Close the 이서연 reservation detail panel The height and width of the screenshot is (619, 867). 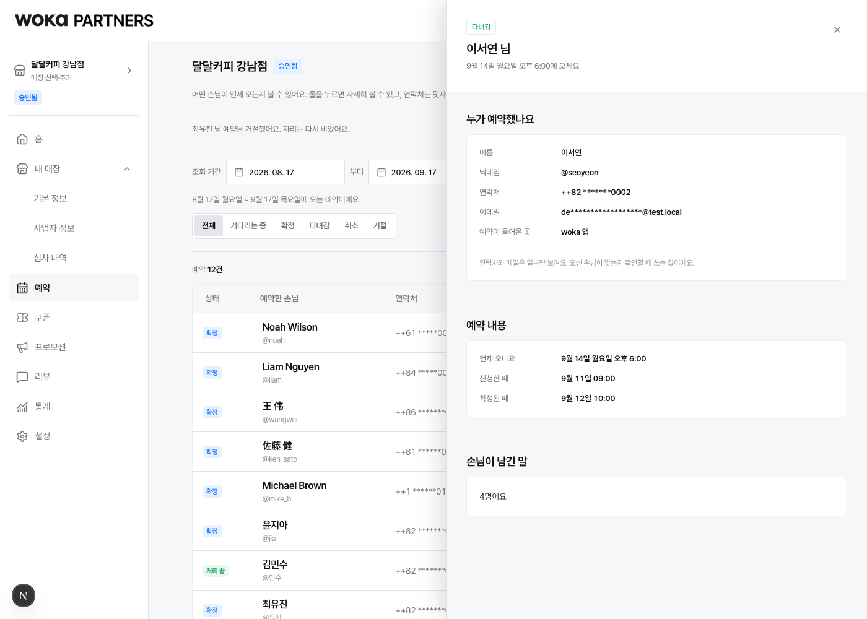[837, 30]
